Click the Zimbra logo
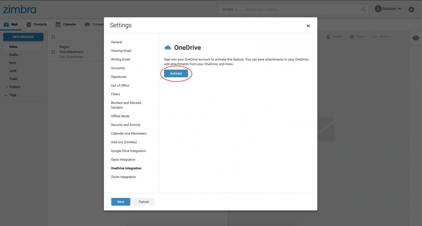This screenshot has height=226, width=422. [x=20, y=9]
